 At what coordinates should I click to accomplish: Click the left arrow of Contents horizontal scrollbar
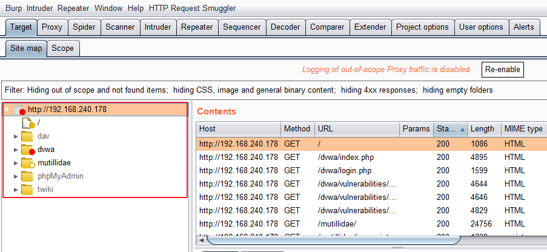tap(201, 240)
